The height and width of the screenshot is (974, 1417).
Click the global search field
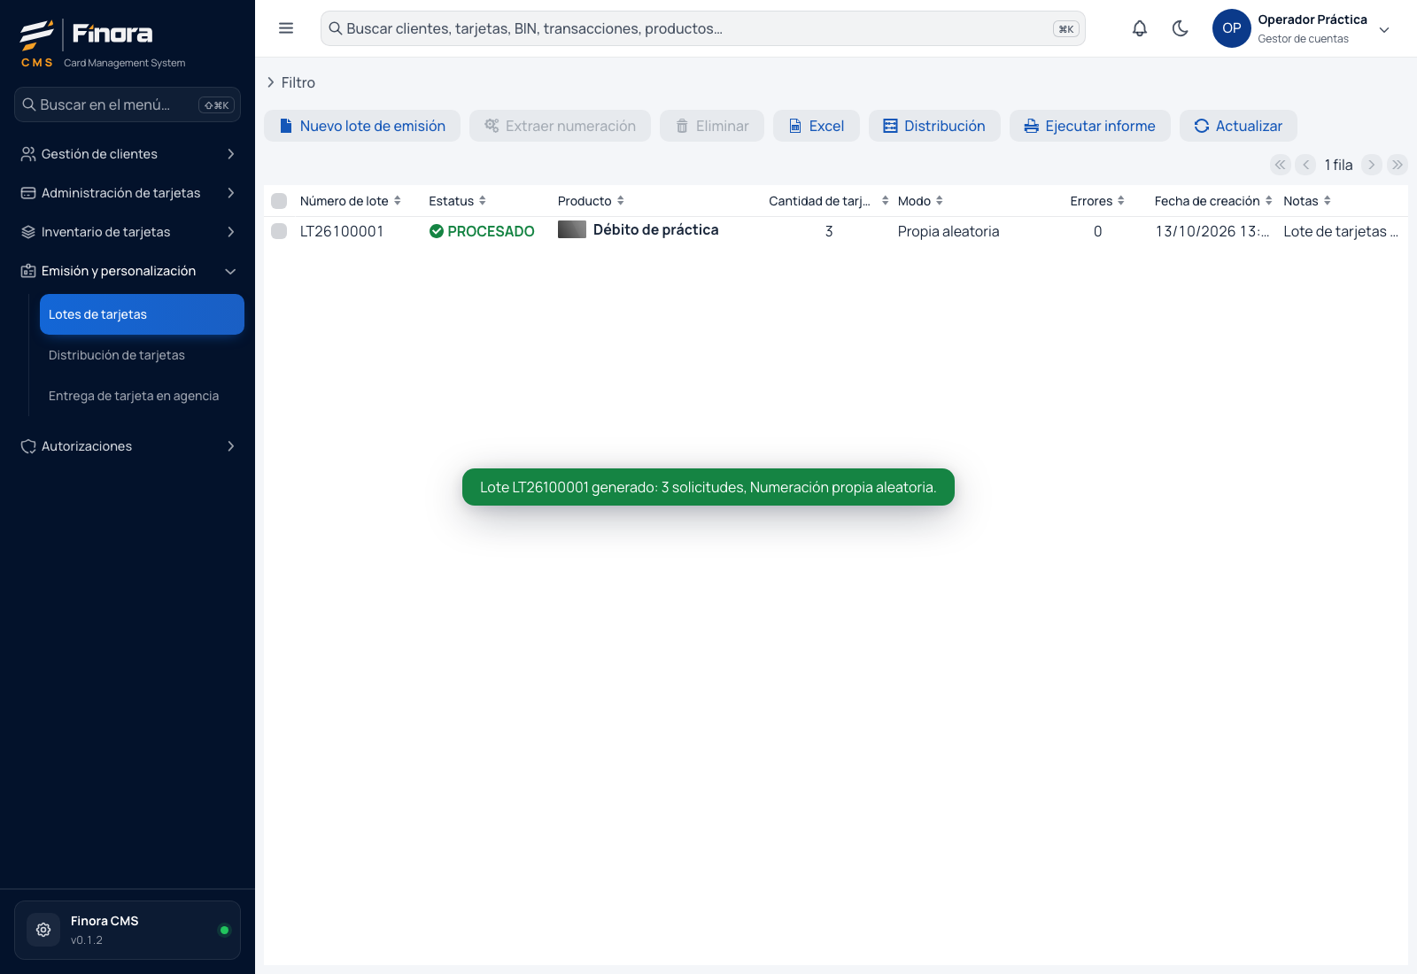[x=703, y=28]
